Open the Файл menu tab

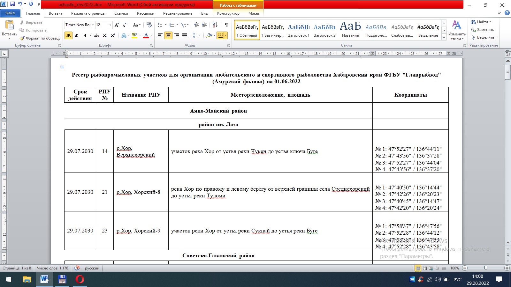(x=10, y=13)
